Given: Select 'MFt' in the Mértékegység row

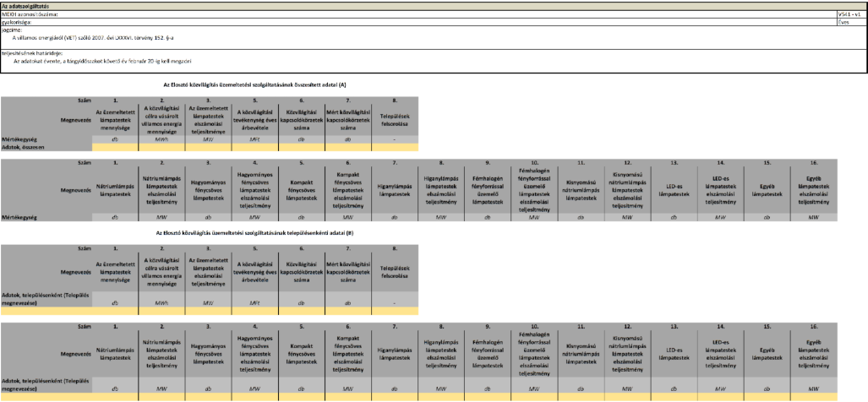Looking at the screenshot, I should [x=255, y=140].
